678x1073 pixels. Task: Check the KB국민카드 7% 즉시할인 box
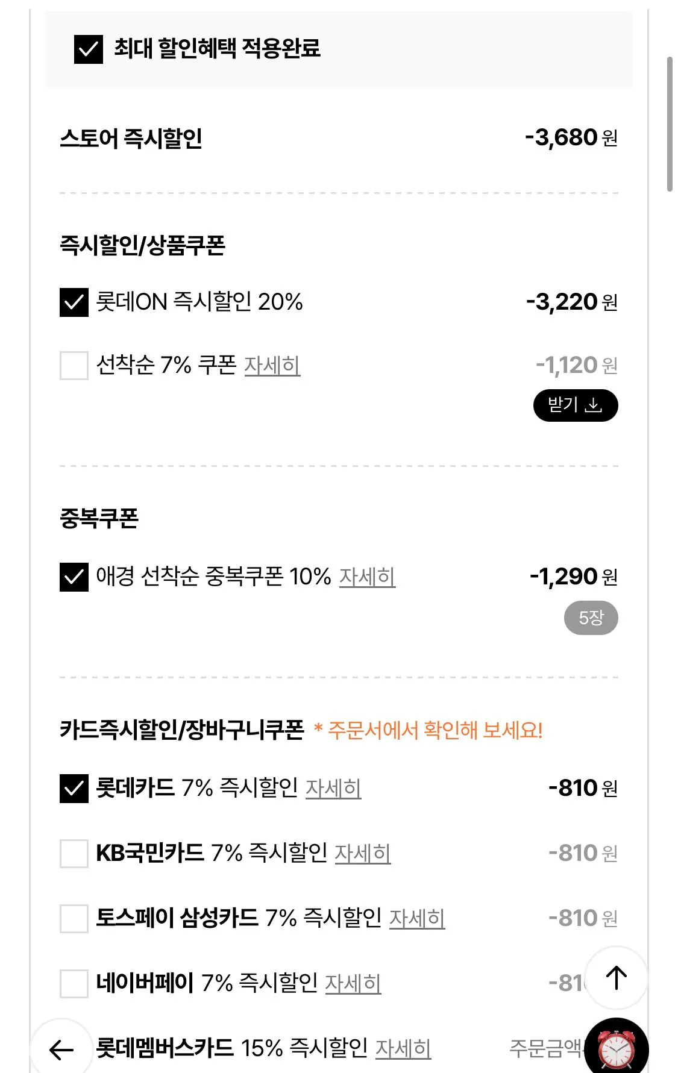tap(74, 854)
